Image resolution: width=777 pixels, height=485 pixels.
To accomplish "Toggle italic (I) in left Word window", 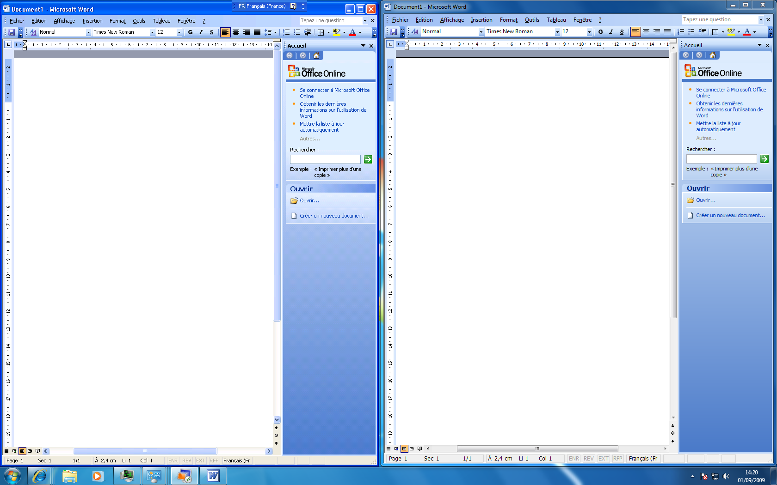I will [201, 32].
